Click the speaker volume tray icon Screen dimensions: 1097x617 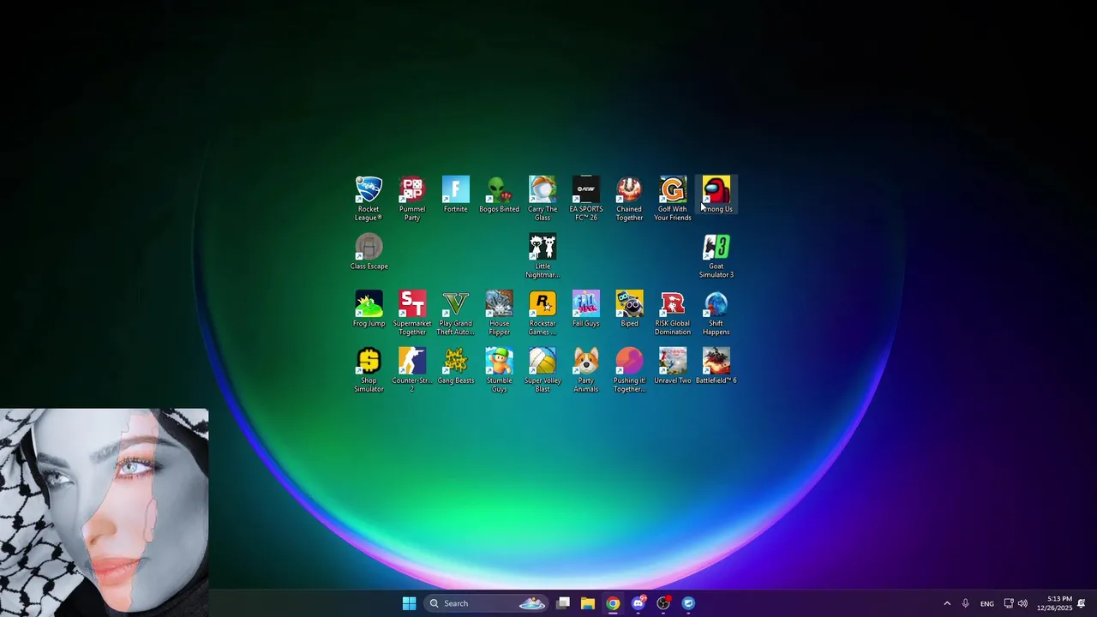pos(1022,603)
